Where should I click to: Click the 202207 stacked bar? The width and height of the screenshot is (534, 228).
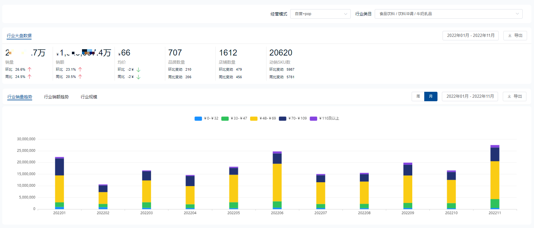pos(321,192)
